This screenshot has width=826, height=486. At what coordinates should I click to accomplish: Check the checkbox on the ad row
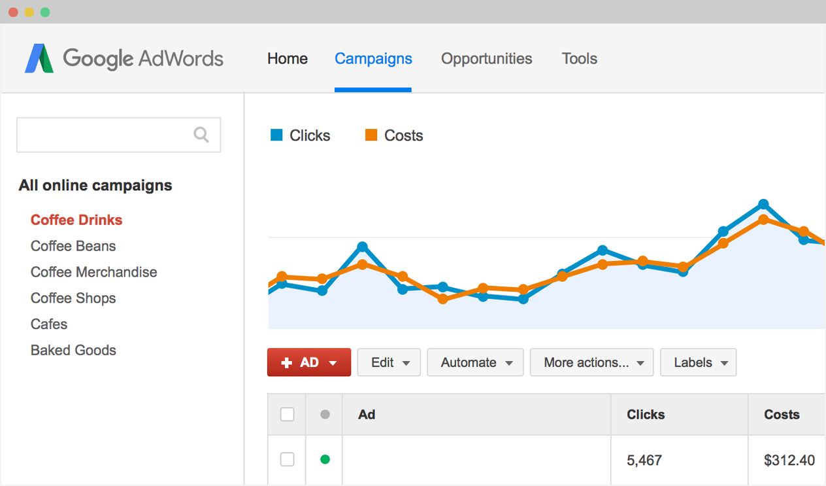click(x=286, y=459)
